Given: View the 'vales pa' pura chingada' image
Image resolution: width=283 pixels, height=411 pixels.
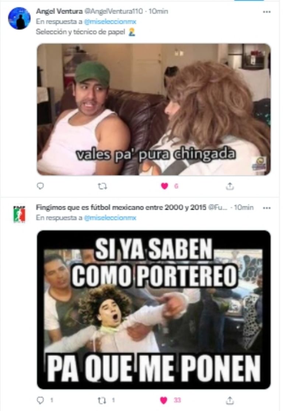Looking at the screenshot, I should click(x=154, y=109).
